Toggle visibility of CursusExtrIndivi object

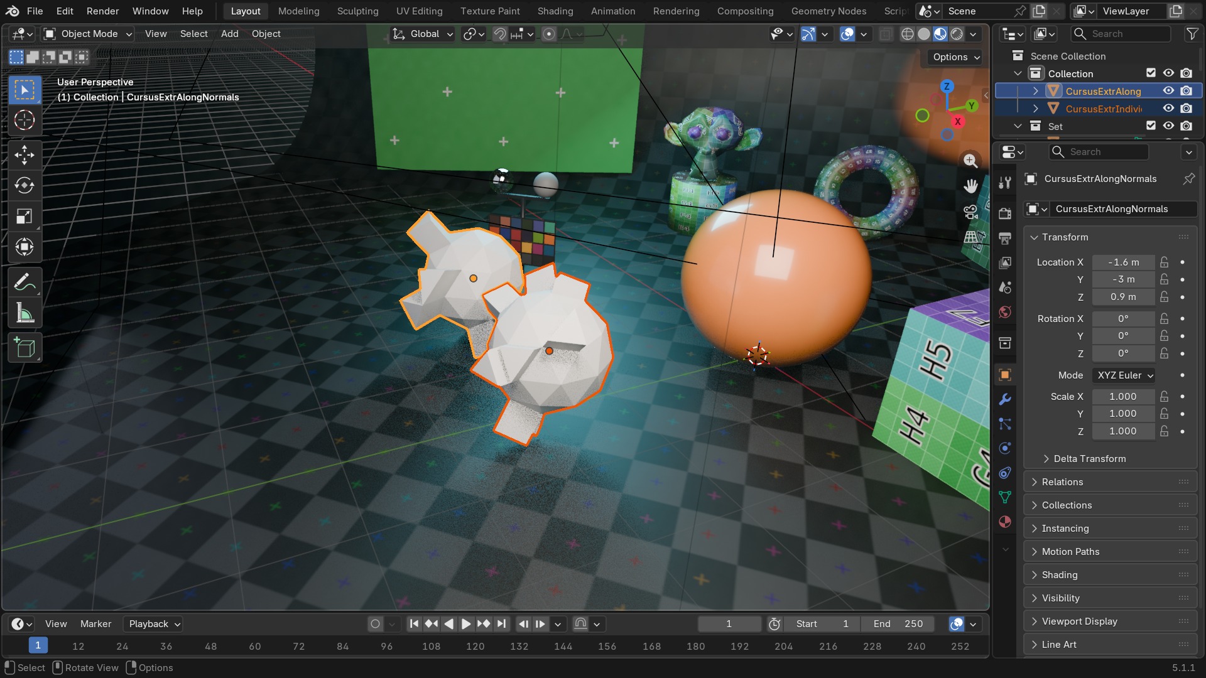click(x=1168, y=109)
